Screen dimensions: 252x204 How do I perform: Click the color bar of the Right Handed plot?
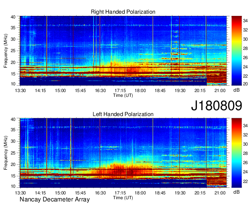[236, 51]
